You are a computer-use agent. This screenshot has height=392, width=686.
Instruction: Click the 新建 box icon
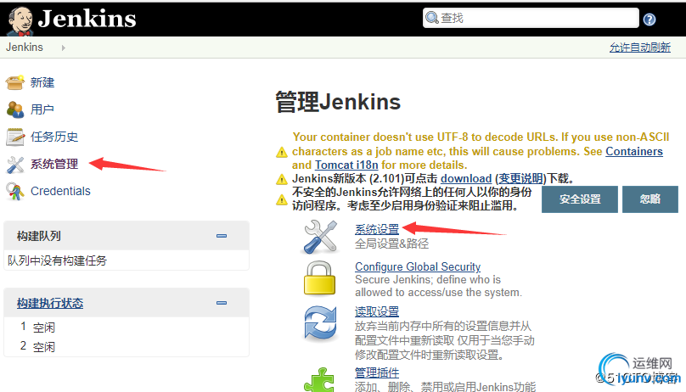(15, 82)
